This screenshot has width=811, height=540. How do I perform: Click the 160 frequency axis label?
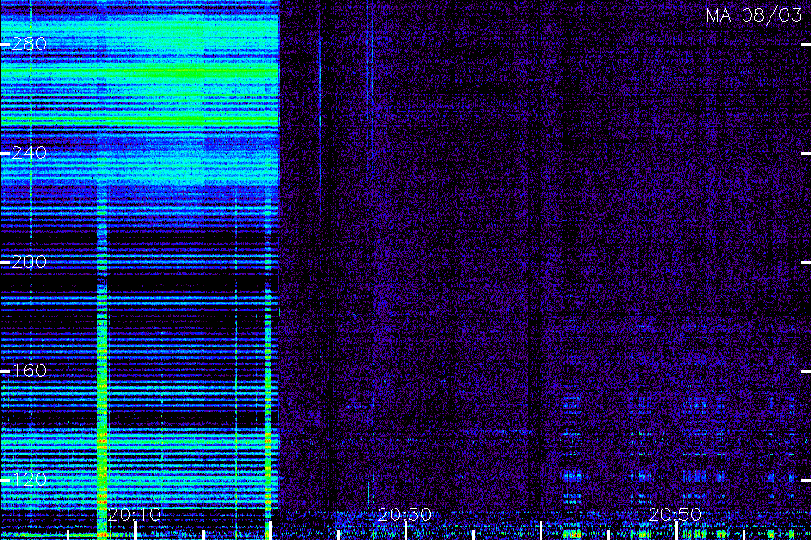29,371
